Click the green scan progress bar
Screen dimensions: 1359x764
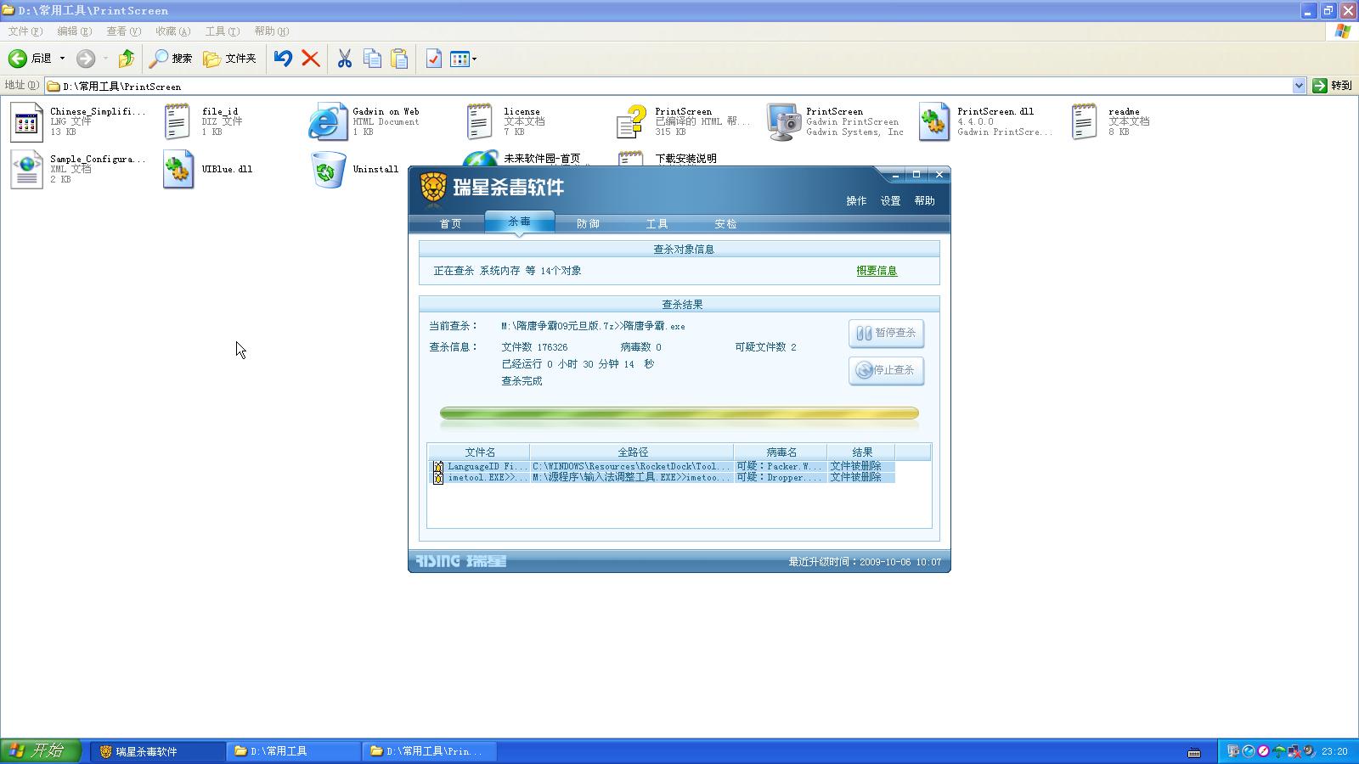click(x=679, y=413)
